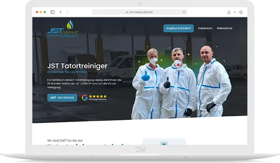This screenshot has height=163, width=280.
Task: Select the JST Tatortreiniger heading
Action: pyautogui.click(x=77, y=66)
